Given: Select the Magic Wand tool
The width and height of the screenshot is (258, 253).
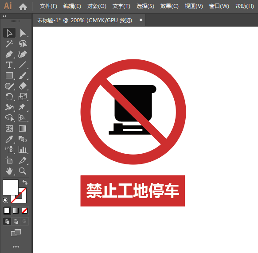Looking at the screenshot, I should tap(9, 43).
